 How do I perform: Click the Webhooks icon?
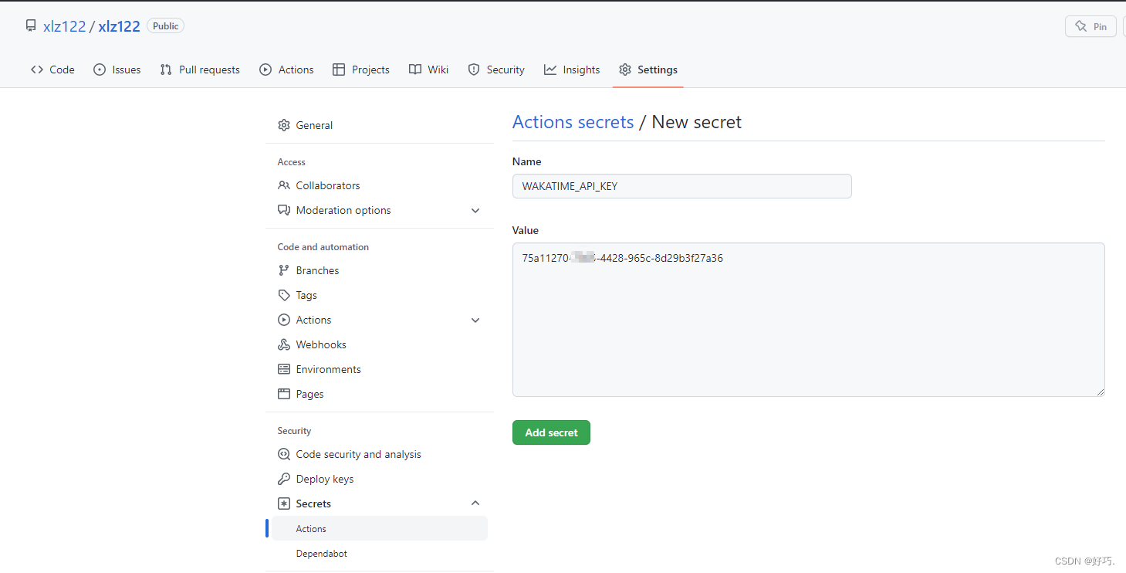(x=284, y=344)
